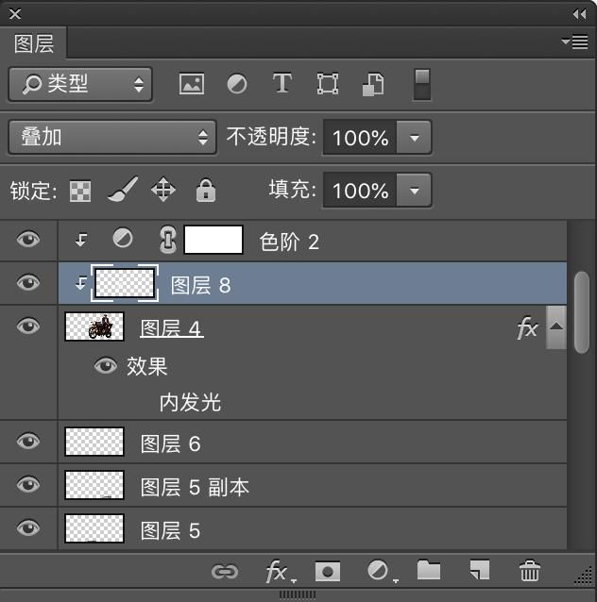Click the 图层 8 thumbnail

[x=125, y=283]
